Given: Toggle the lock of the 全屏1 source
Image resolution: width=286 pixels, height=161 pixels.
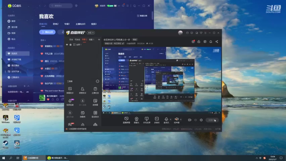Looking at the screenshot, I should pyautogui.click(x=70, y=44).
